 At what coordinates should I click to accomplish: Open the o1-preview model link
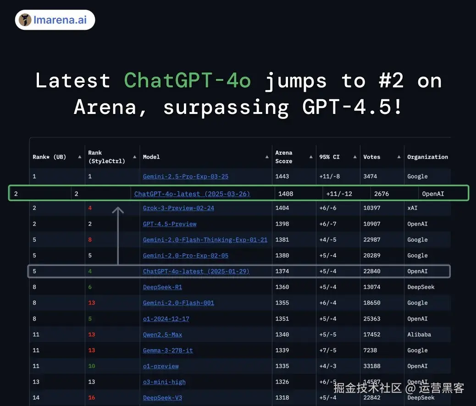tap(161, 366)
